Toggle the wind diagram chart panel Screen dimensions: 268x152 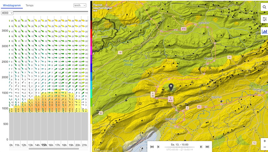264,32
